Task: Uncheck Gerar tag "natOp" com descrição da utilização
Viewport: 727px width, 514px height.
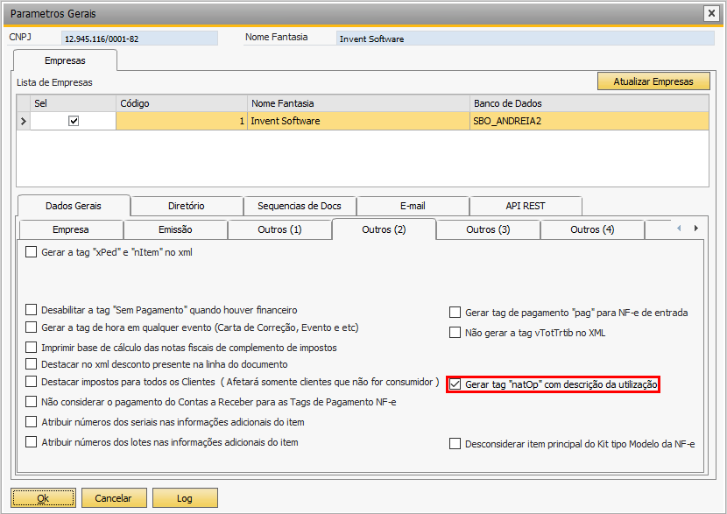Action: (x=455, y=384)
